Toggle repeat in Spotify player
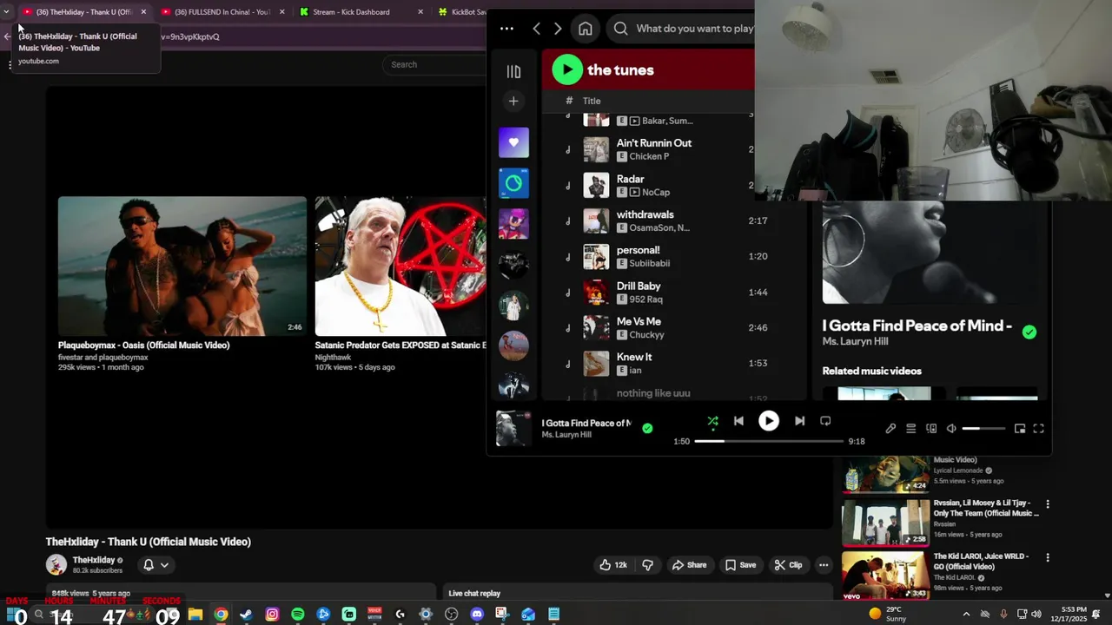This screenshot has width=1112, height=625. 825,421
